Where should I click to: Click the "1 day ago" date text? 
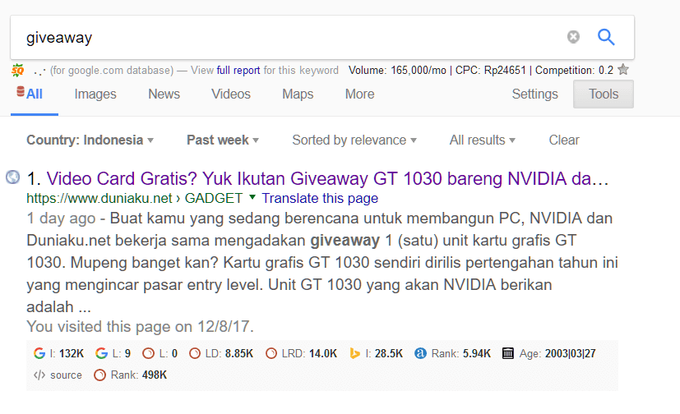pyautogui.click(x=61, y=218)
